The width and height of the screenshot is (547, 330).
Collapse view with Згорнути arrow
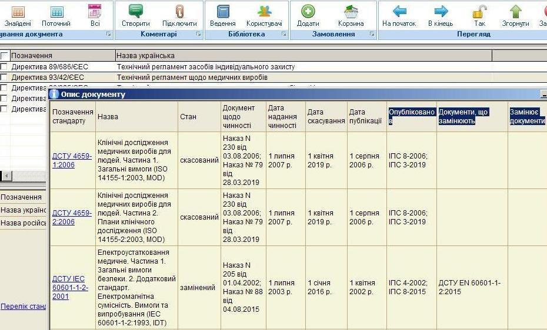(516, 12)
